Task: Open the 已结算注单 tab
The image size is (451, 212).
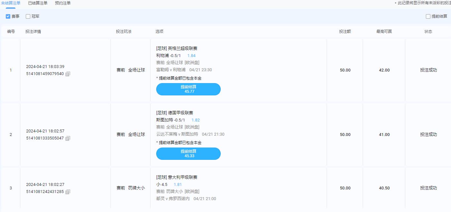Action: click(38, 3)
